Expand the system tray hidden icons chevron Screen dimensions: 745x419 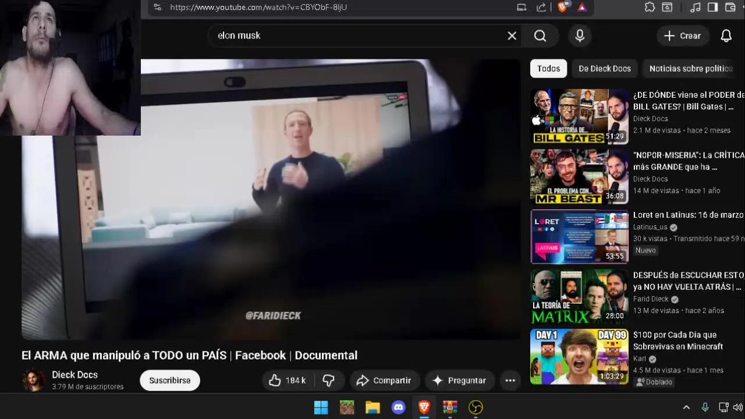(686, 407)
